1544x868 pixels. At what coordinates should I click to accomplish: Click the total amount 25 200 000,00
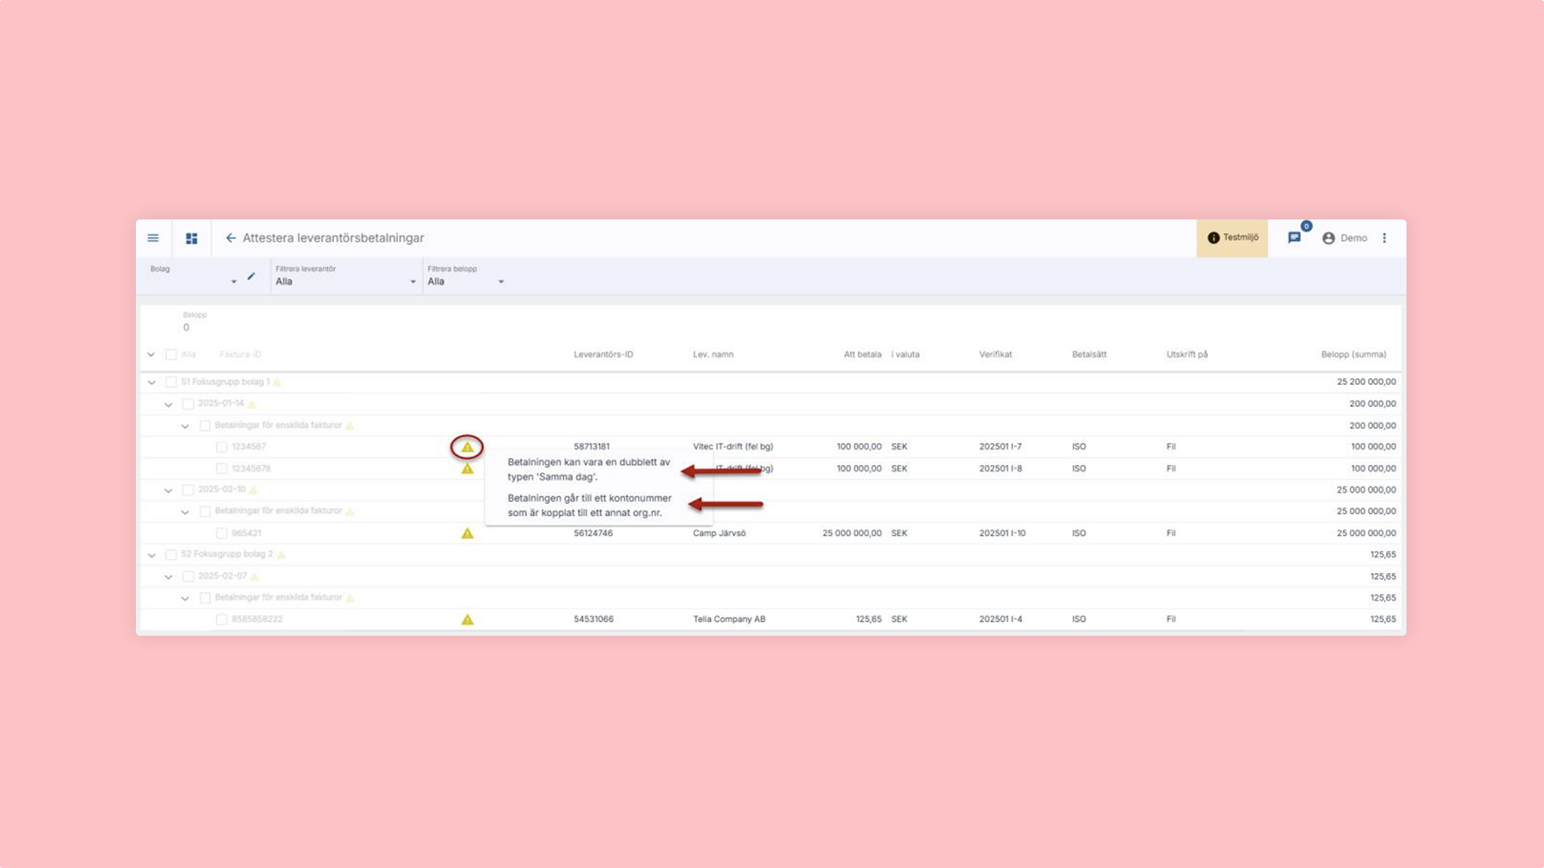[1366, 382]
